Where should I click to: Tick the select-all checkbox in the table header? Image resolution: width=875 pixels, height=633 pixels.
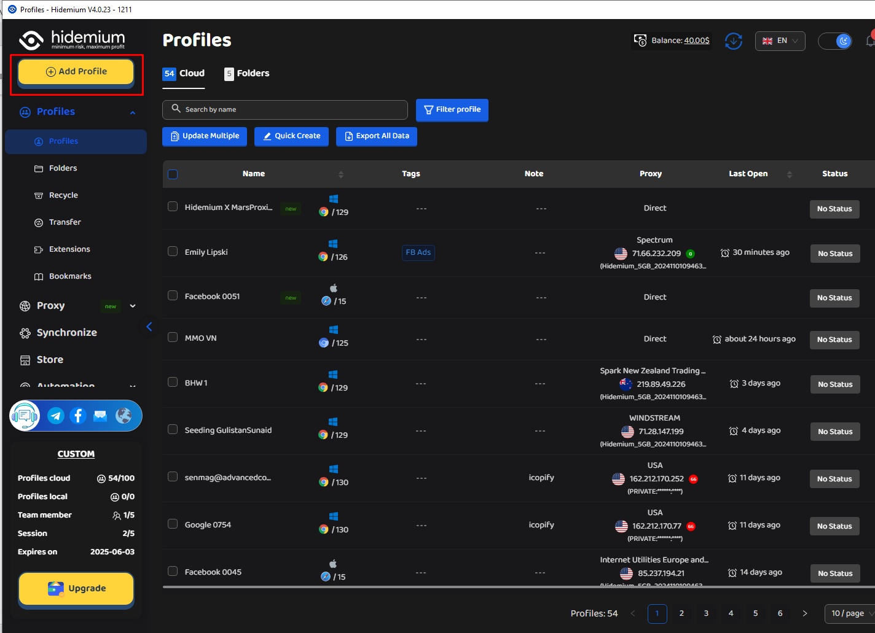(x=173, y=174)
